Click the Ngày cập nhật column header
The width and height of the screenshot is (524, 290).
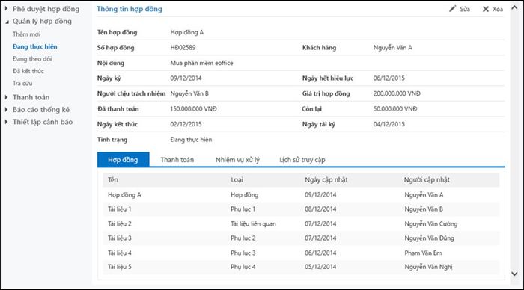pos(326,180)
